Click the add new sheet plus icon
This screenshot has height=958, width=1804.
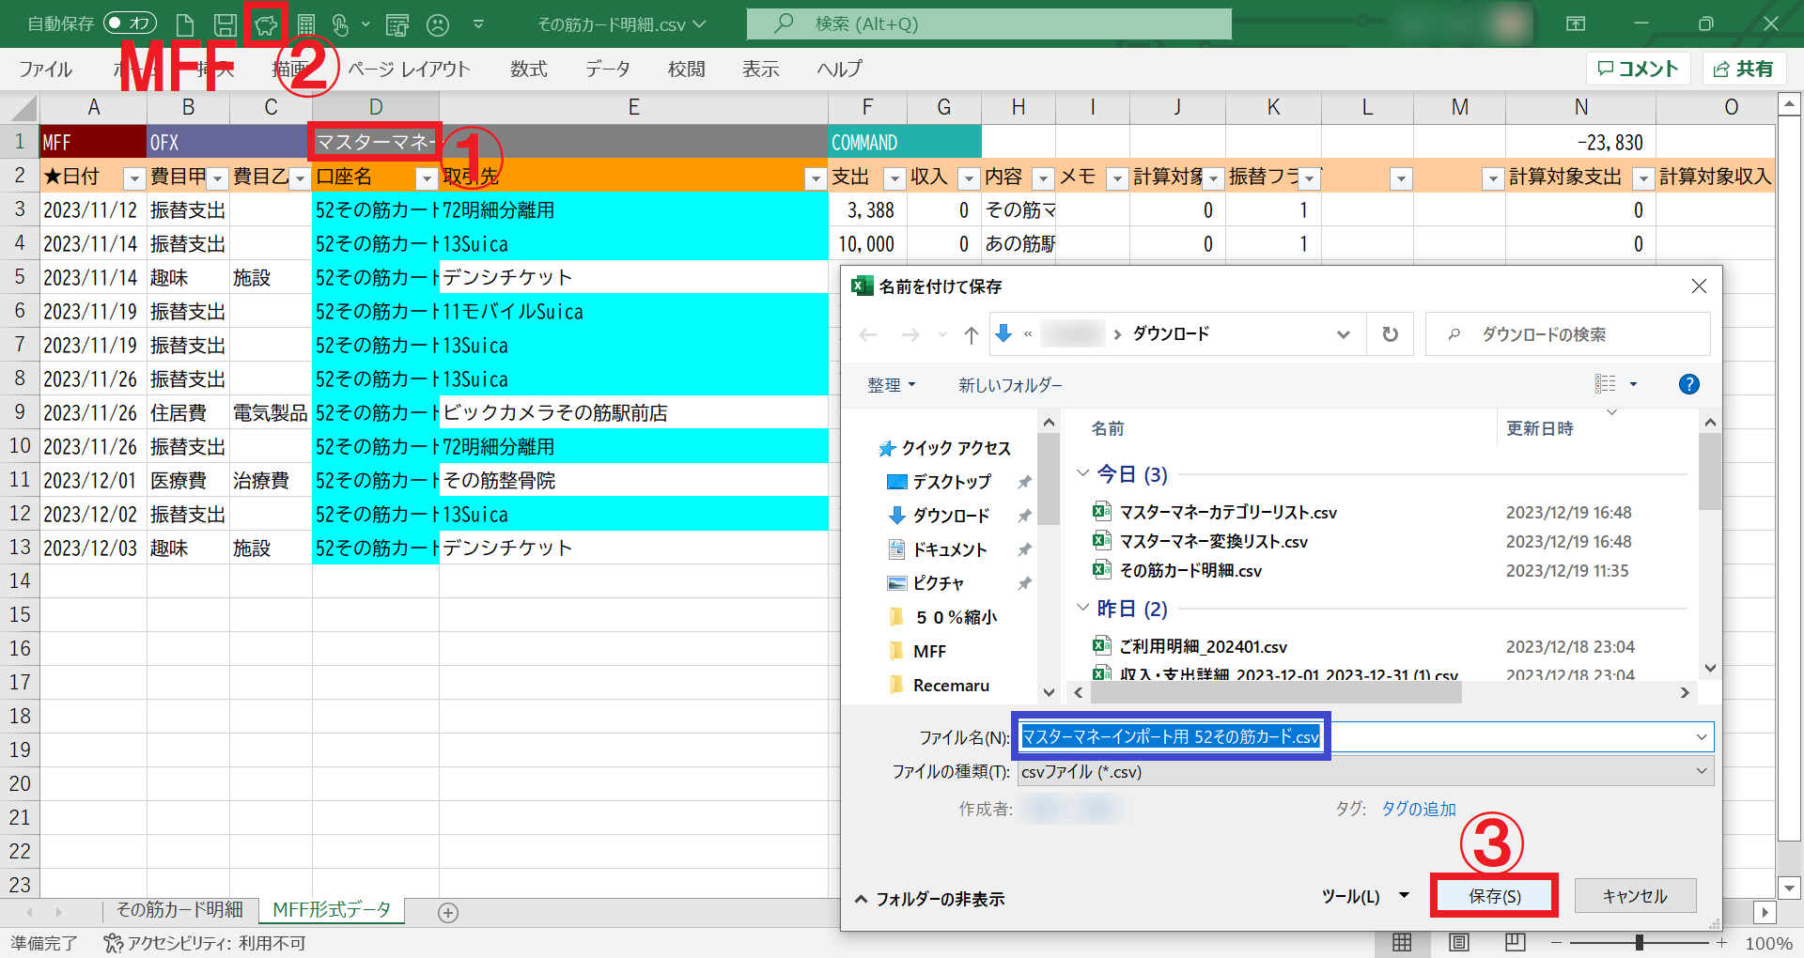pyautogui.click(x=448, y=912)
